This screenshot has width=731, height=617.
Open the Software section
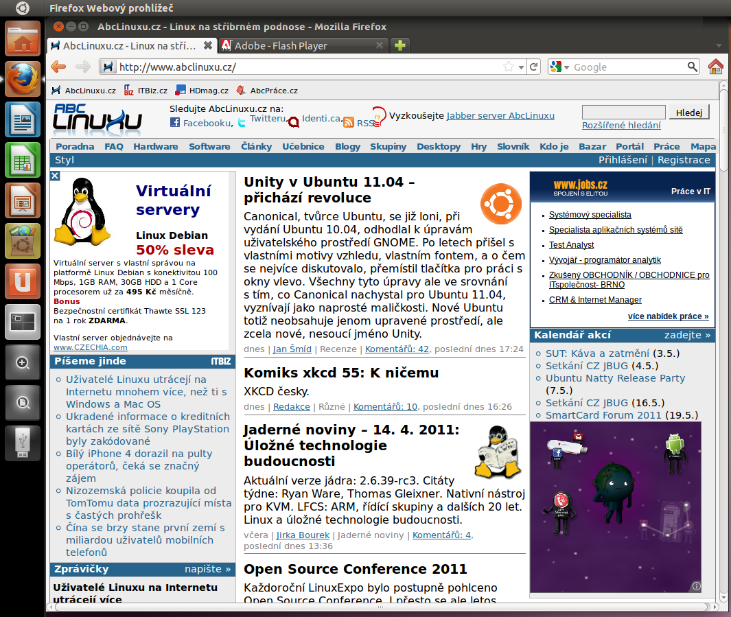click(209, 146)
